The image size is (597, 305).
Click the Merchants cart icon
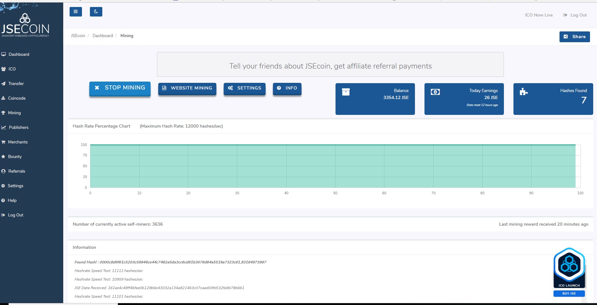(3, 142)
